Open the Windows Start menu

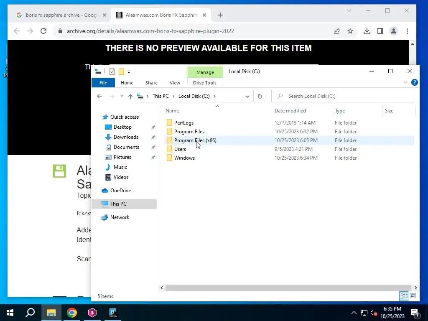pyautogui.click(x=10, y=313)
